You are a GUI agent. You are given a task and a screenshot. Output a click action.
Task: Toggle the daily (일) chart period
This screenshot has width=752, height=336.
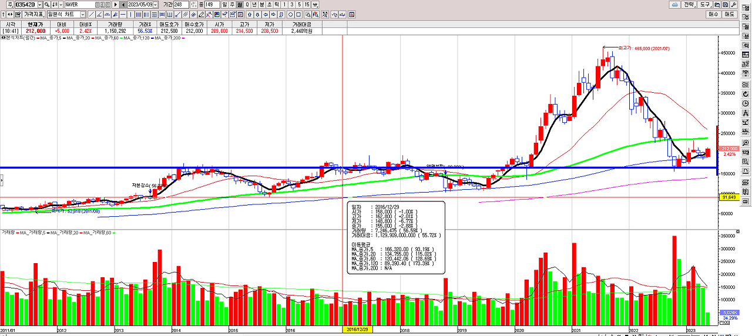click(x=224, y=5)
